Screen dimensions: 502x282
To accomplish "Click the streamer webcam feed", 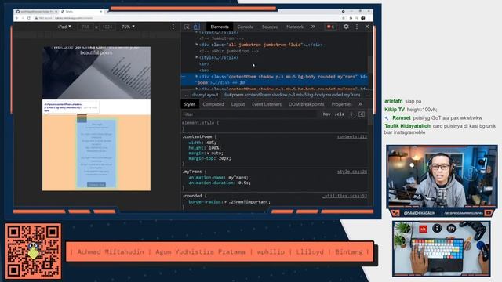I will pos(442,176).
